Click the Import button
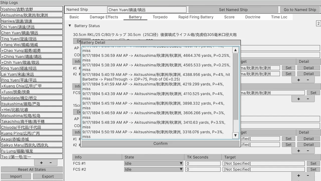The image size is (321, 181). [x=16, y=176]
